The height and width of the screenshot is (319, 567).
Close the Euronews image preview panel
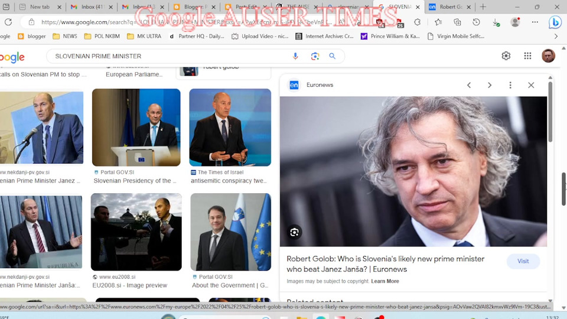coord(531,85)
